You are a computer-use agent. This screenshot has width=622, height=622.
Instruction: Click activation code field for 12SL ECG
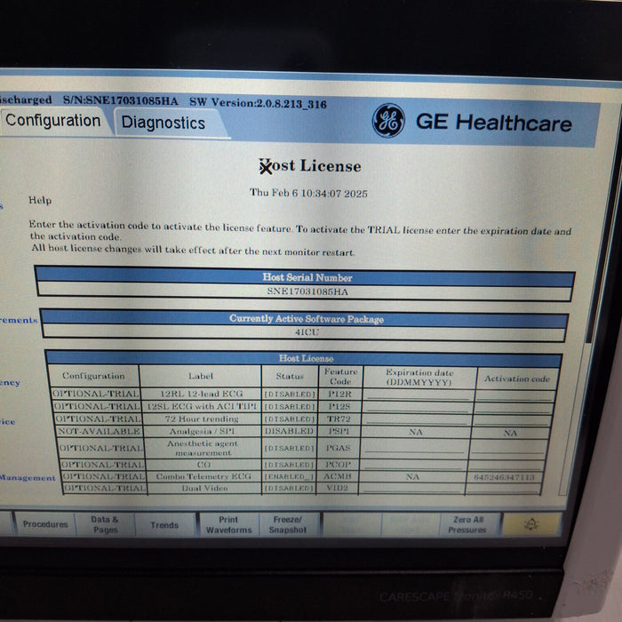tap(514, 408)
